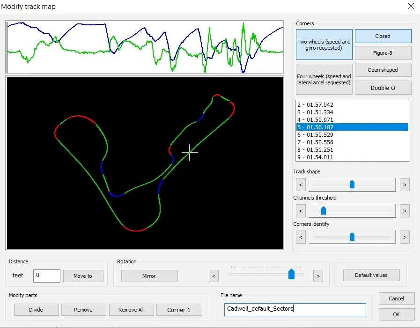Click the Distance feet input field
The width and height of the screenshot is (420, 328).
47,276
